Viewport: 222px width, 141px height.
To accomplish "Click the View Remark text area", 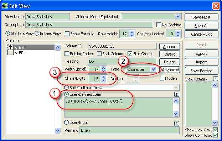I will pos(198,104).
